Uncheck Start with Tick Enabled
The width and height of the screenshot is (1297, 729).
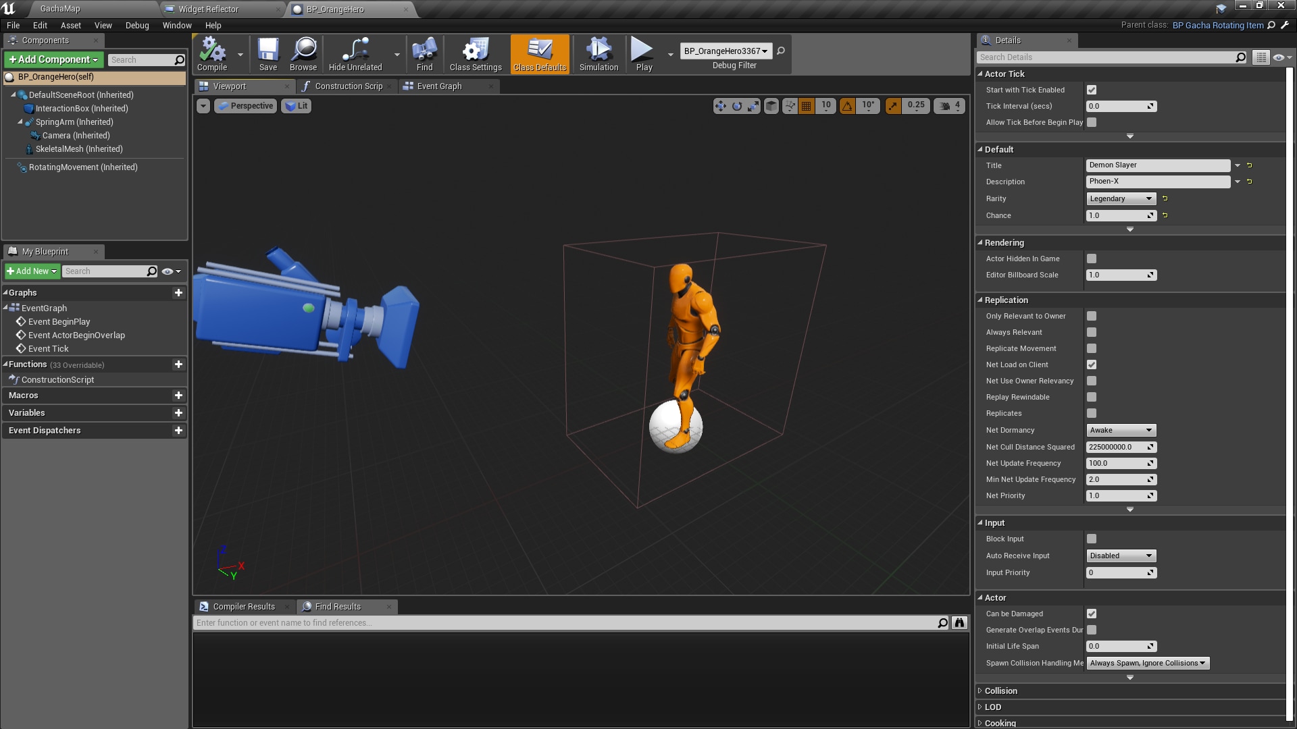tap(1091, 90)
